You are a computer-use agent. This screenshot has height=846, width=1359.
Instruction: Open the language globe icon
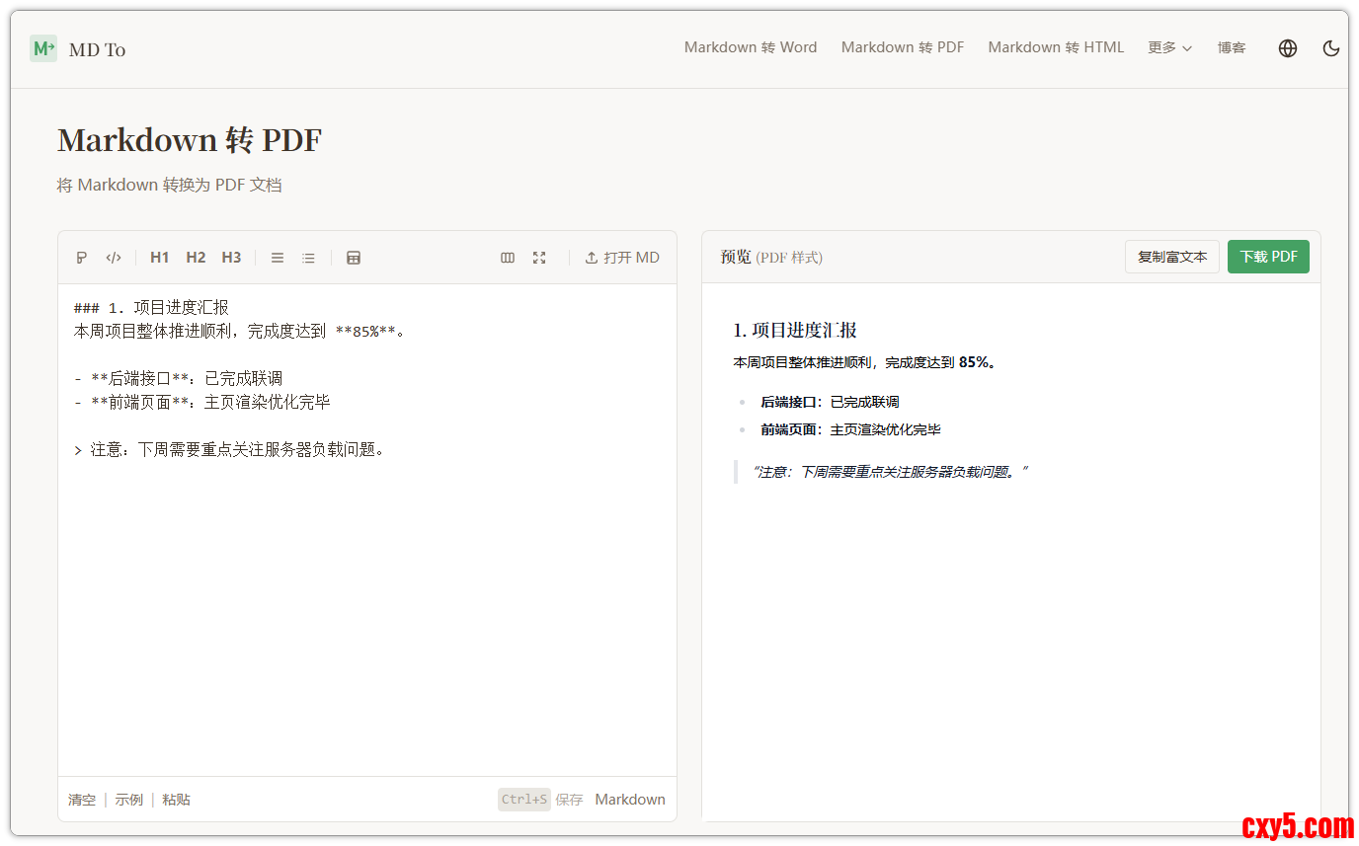click(1288, 48)
